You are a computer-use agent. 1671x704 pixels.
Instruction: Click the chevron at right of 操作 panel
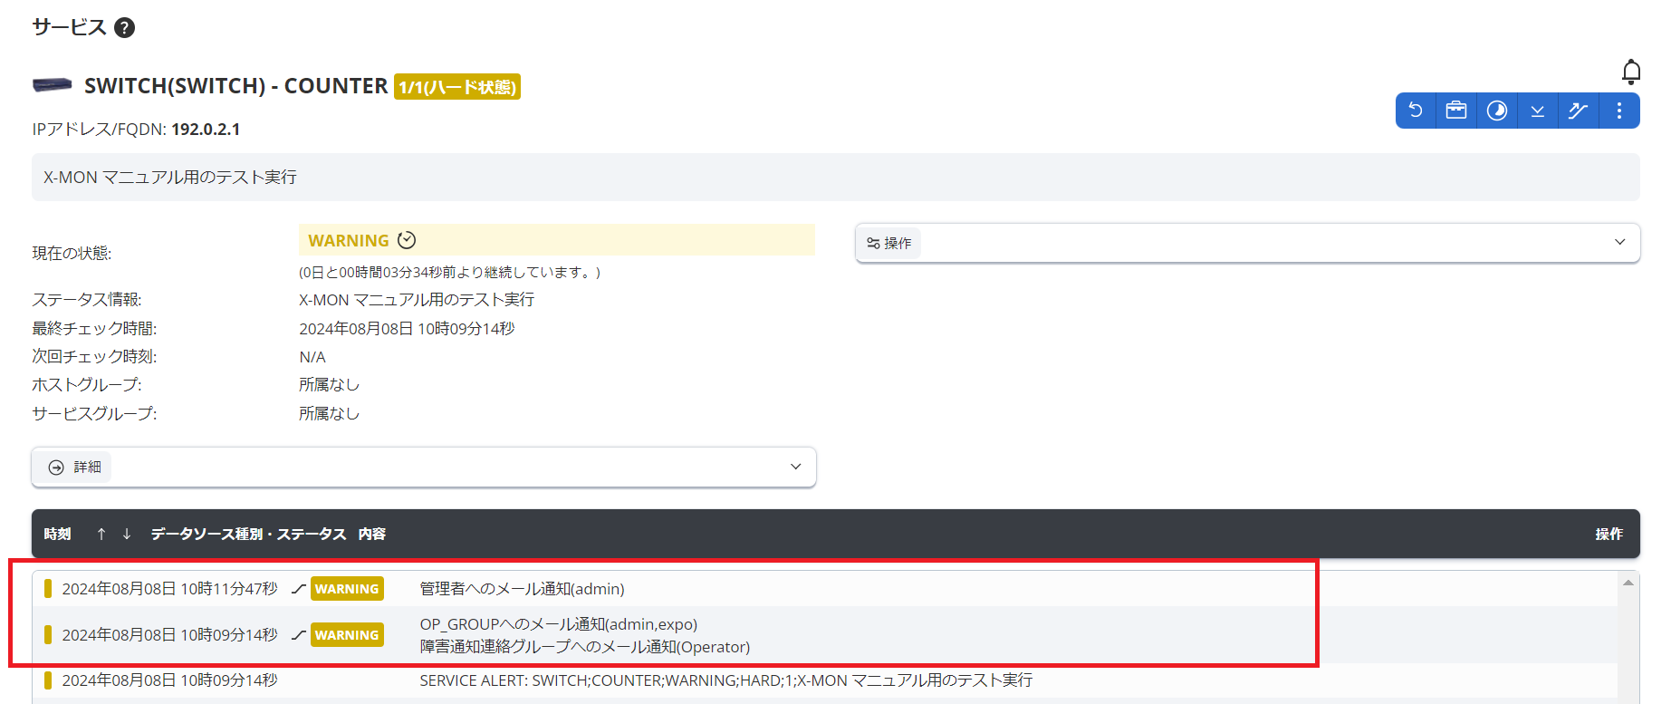(1619, 242)
